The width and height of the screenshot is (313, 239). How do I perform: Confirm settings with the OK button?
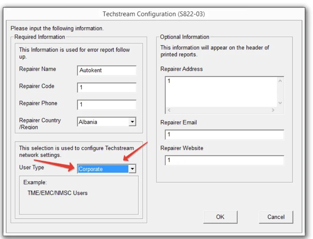pyautogui.click(x=221, y=217)
